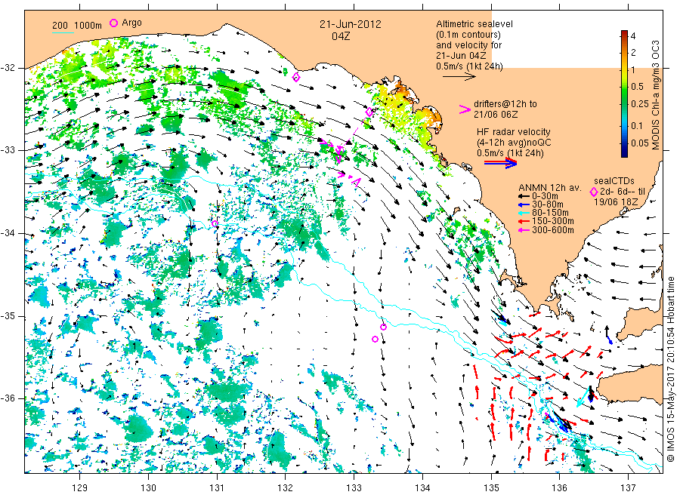
Task: Click the longitude axis label 133
Action: pos(354,488)
